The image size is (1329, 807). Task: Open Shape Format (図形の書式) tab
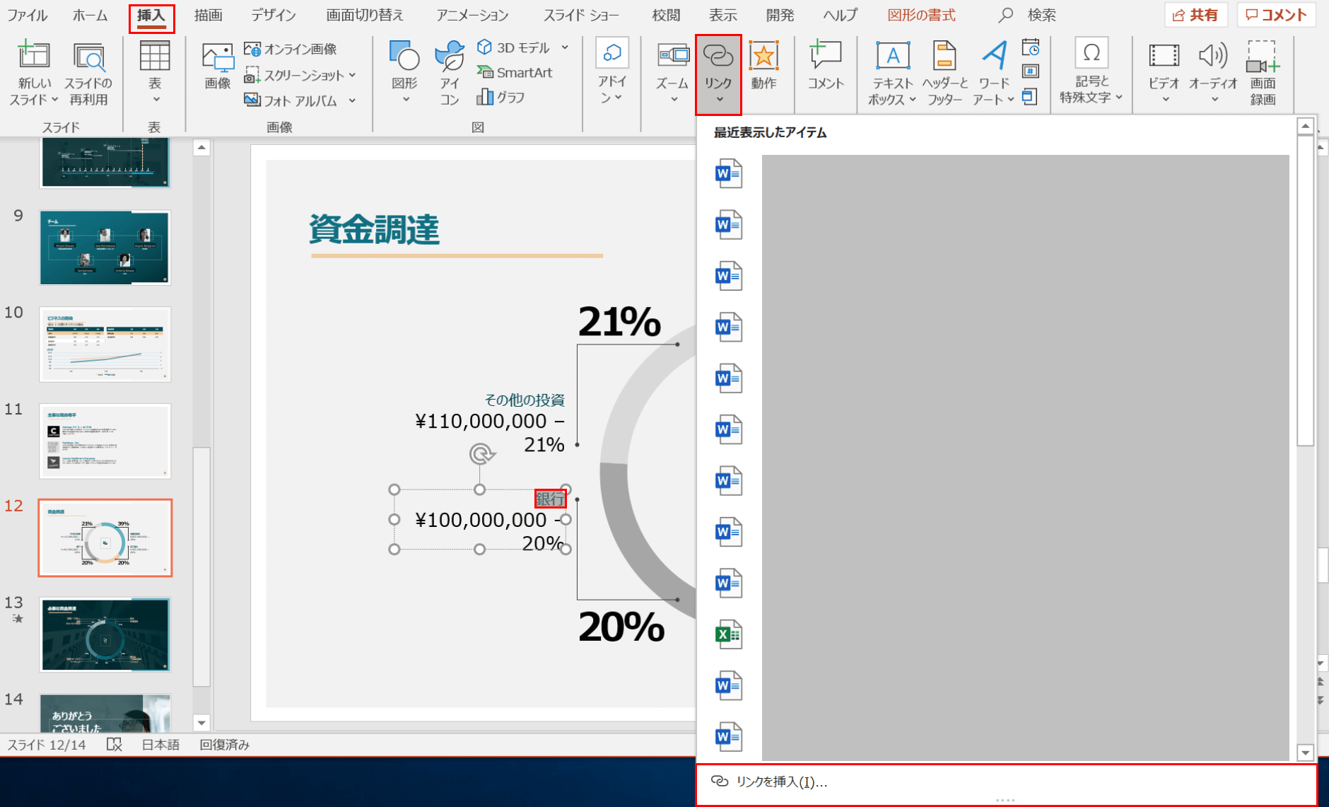(921, 15)
